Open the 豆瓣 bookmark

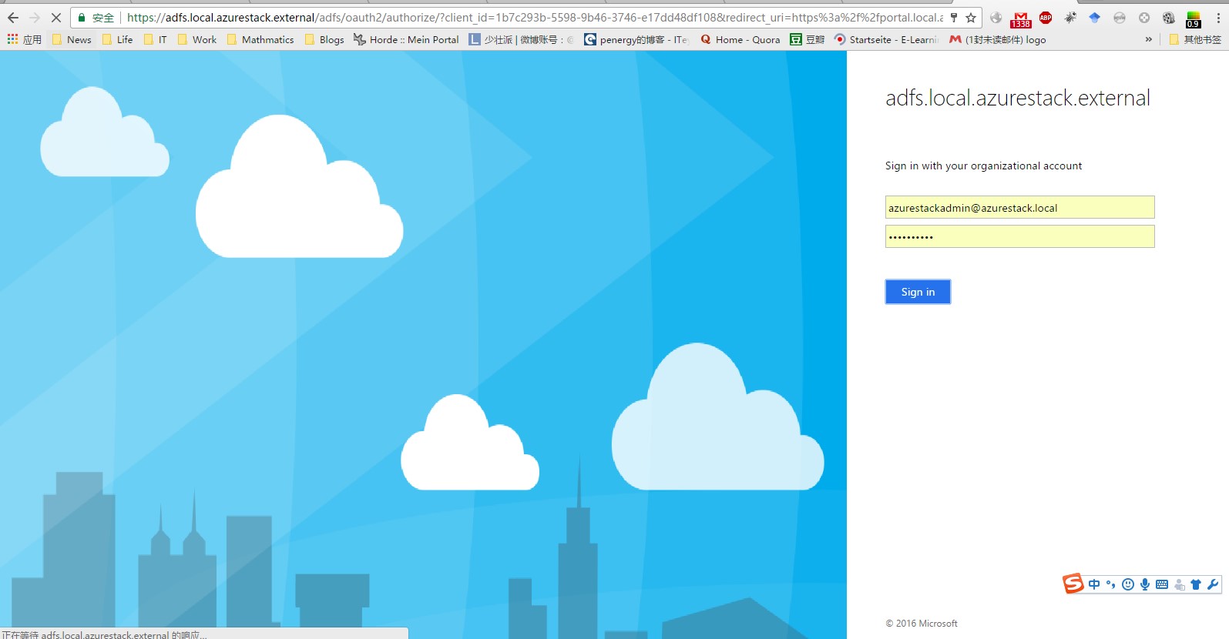pyautogui.click(x=807, y=39)
